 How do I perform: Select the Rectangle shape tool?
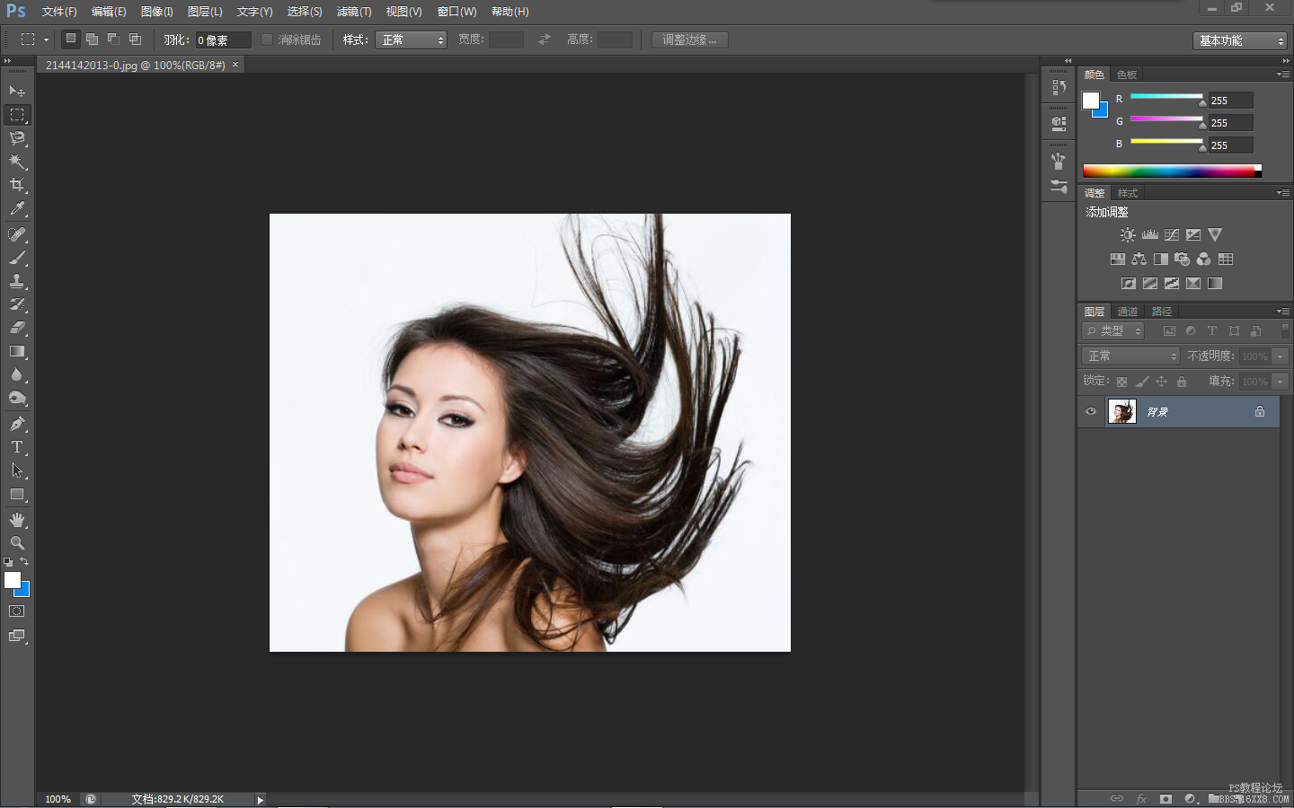[x=17, y=494]
